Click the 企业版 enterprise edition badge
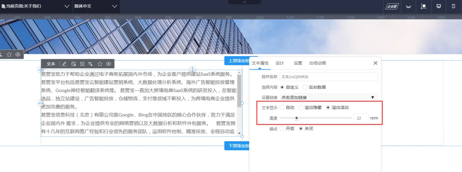 [392, 7]
